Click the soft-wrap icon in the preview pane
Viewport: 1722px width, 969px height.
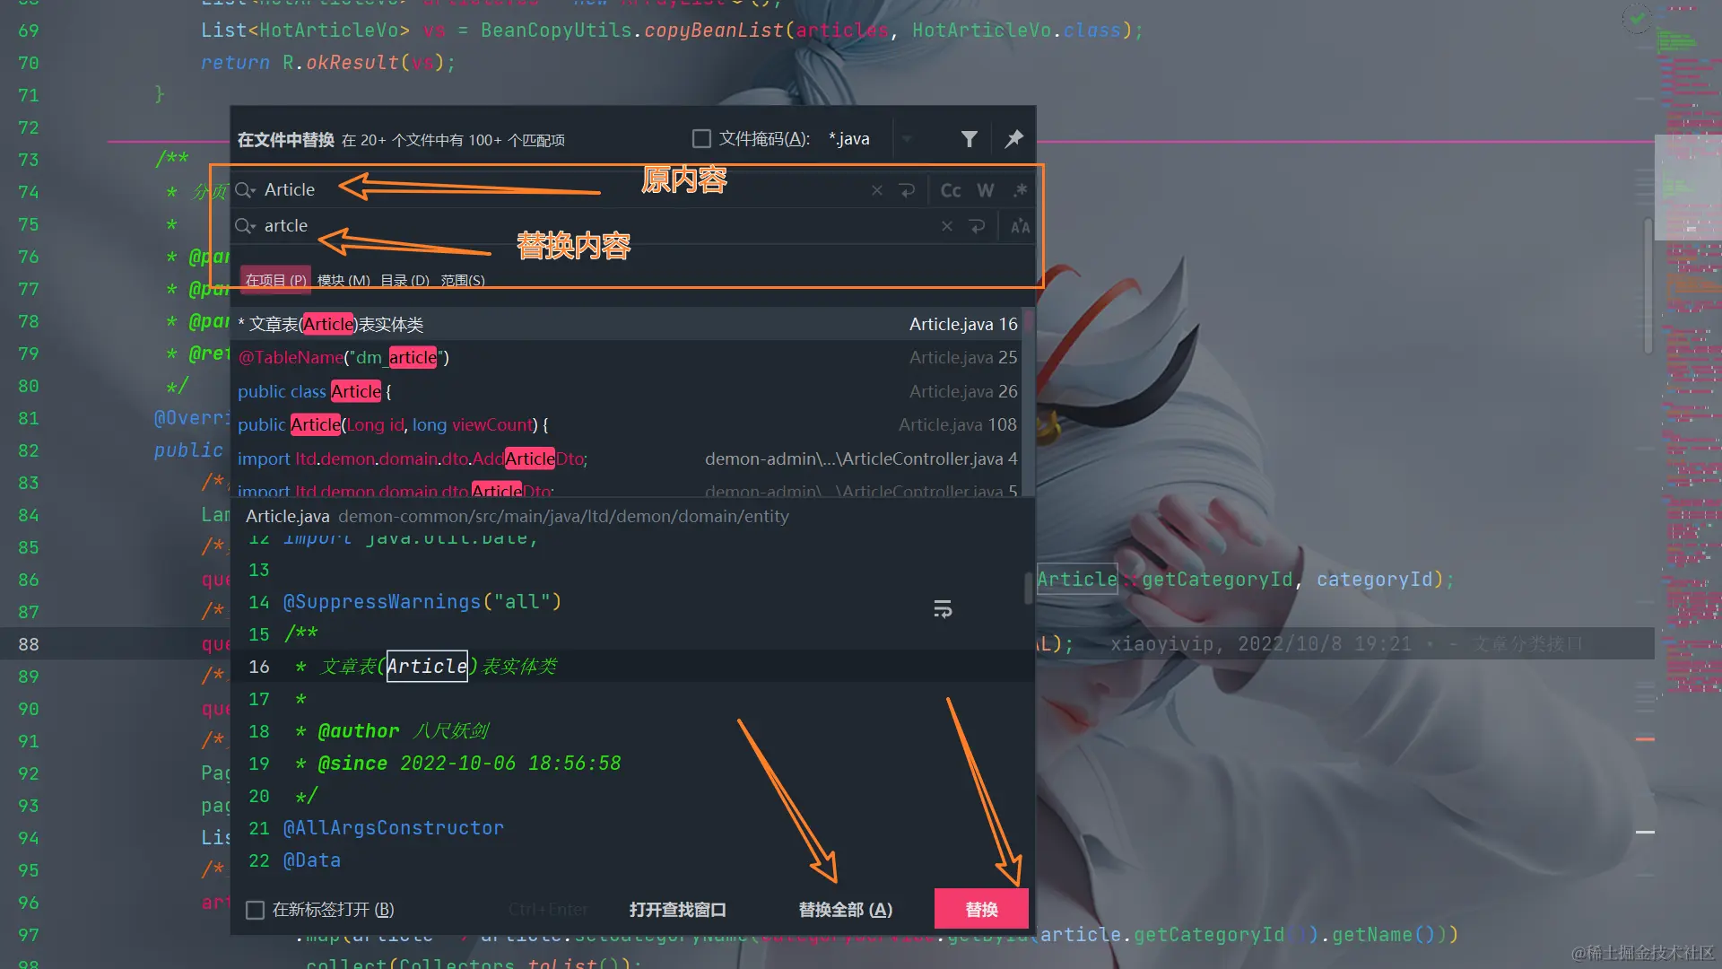coord(943,610)
